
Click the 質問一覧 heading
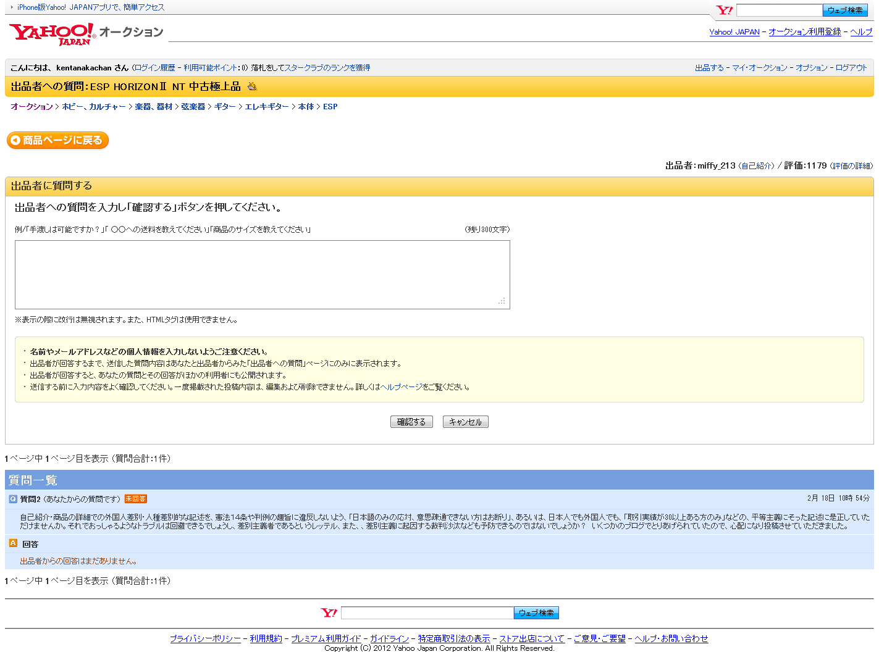click(33, 480)
